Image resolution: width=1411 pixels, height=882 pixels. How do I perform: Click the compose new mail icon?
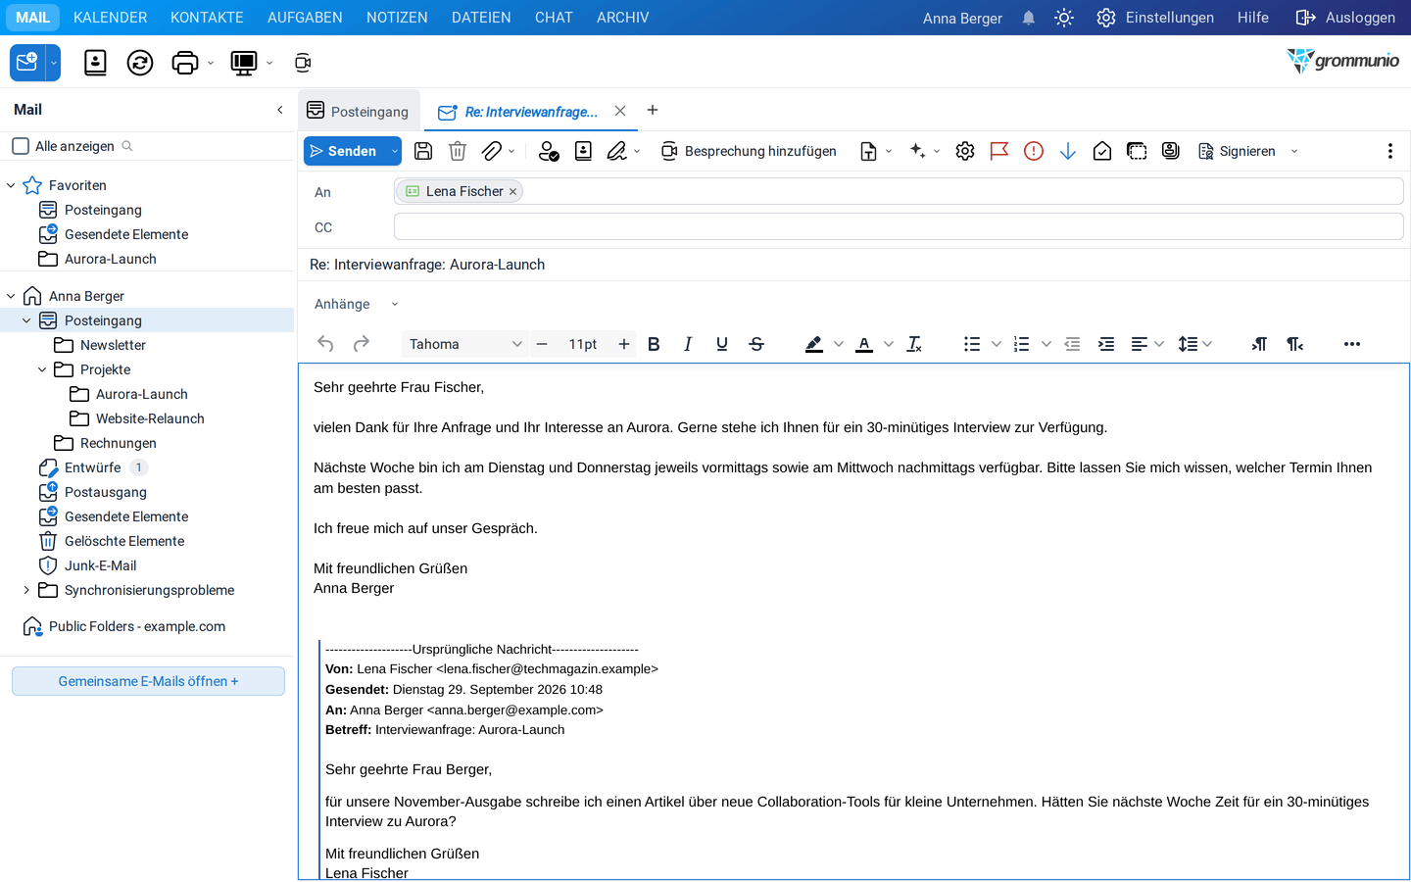[27, 63]
